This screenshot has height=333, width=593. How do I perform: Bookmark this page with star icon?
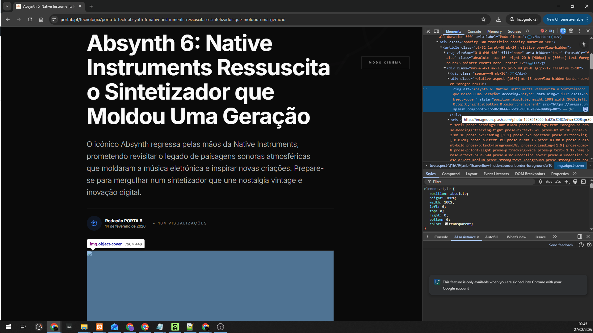483,19
